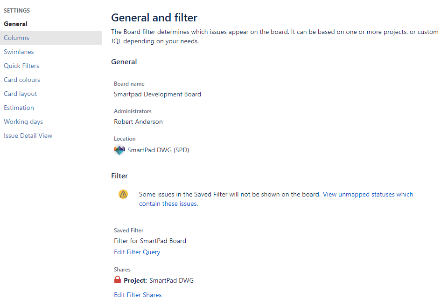Select Issue Detail View option
Image resolution: width=448 pixels, height=305 pixels.
click(x=28, y=136)
